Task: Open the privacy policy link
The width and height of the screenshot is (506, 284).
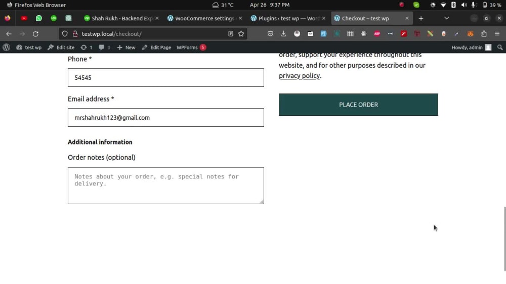Action: click(x=300, y=76)
